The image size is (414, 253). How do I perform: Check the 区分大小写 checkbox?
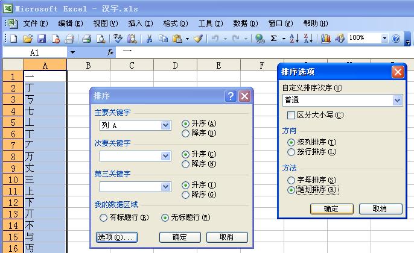click(x=291, y=115)
